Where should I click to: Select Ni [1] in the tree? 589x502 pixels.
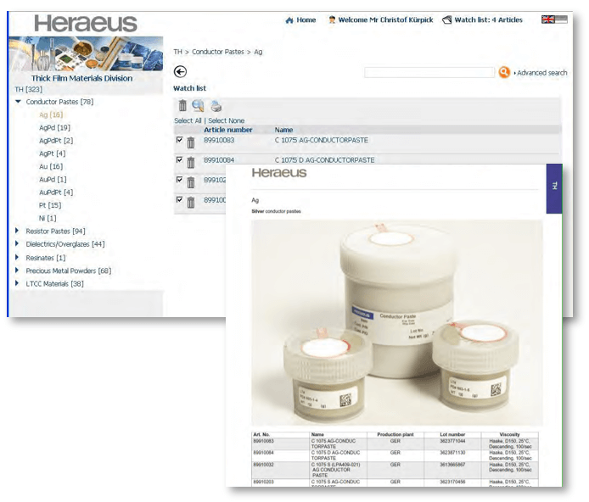pos(48,219)
